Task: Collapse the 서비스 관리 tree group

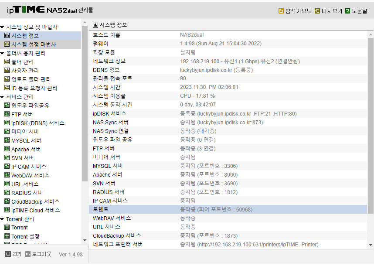Action: pos(2,97)
